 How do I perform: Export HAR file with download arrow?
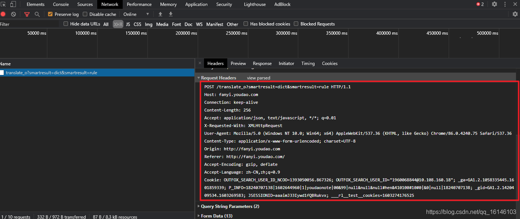point(171,14)
